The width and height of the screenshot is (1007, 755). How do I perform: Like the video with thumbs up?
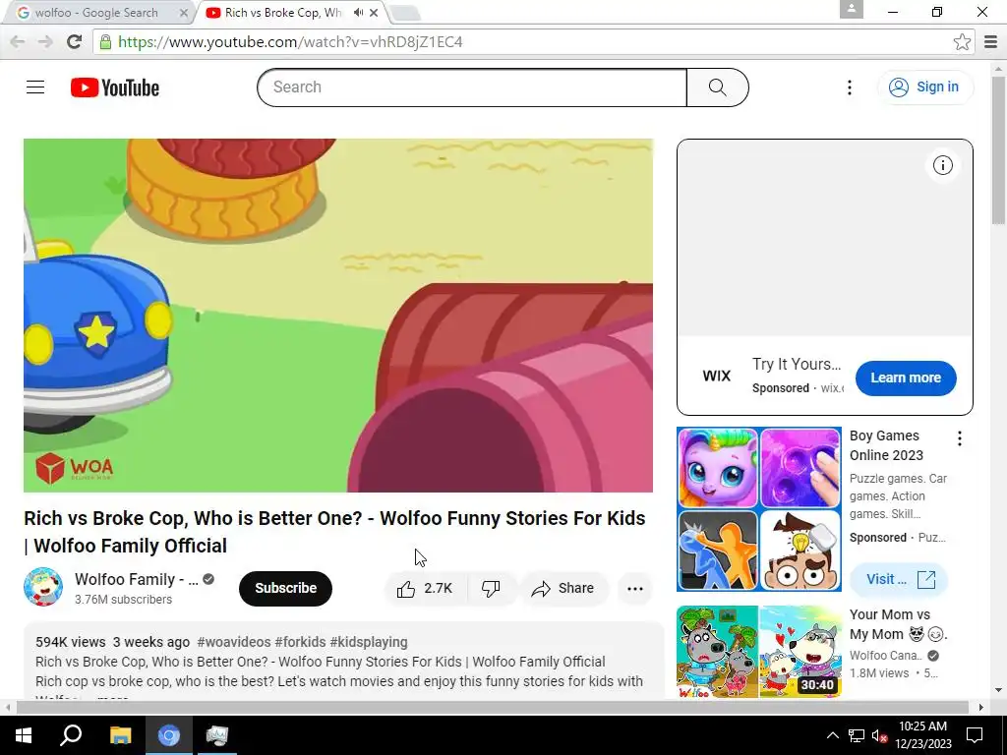pyautogui.click(x=425, y=589)
